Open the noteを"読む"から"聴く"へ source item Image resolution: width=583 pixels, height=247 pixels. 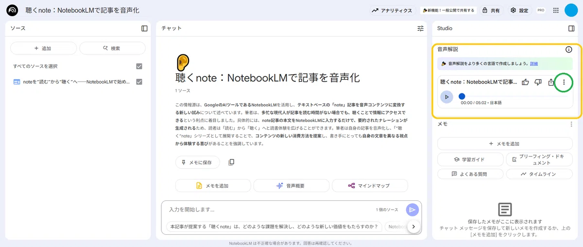point(76,82)
